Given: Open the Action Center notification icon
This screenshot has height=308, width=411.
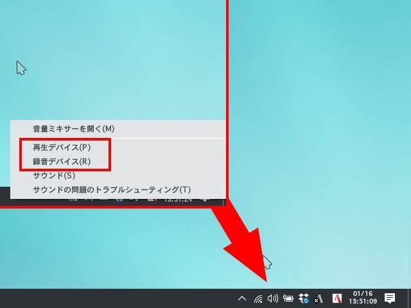Looking at the screenshot, I should [x=389, y=298].
